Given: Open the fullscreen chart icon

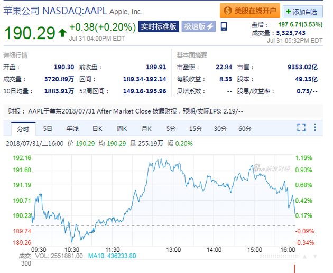Looking at the screenshot, I should click(301, 127).
